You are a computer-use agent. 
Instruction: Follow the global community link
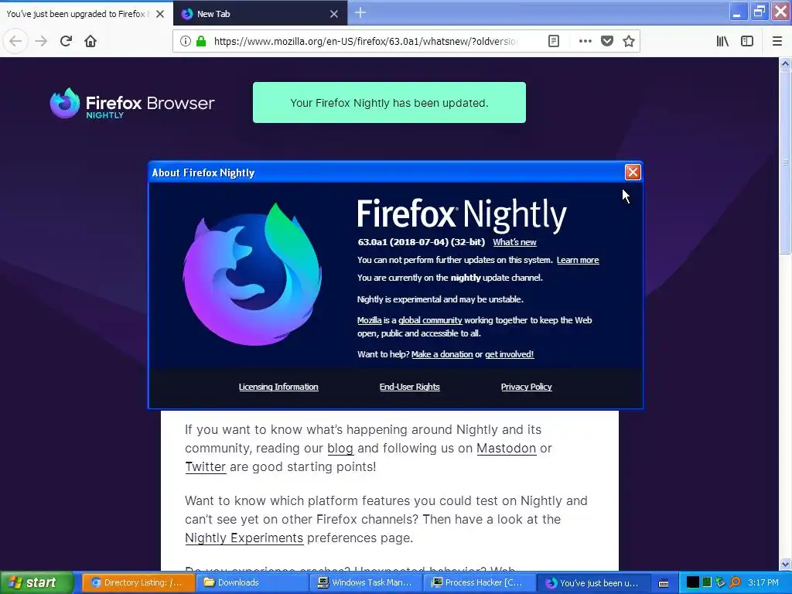click(x=430, y=320)
